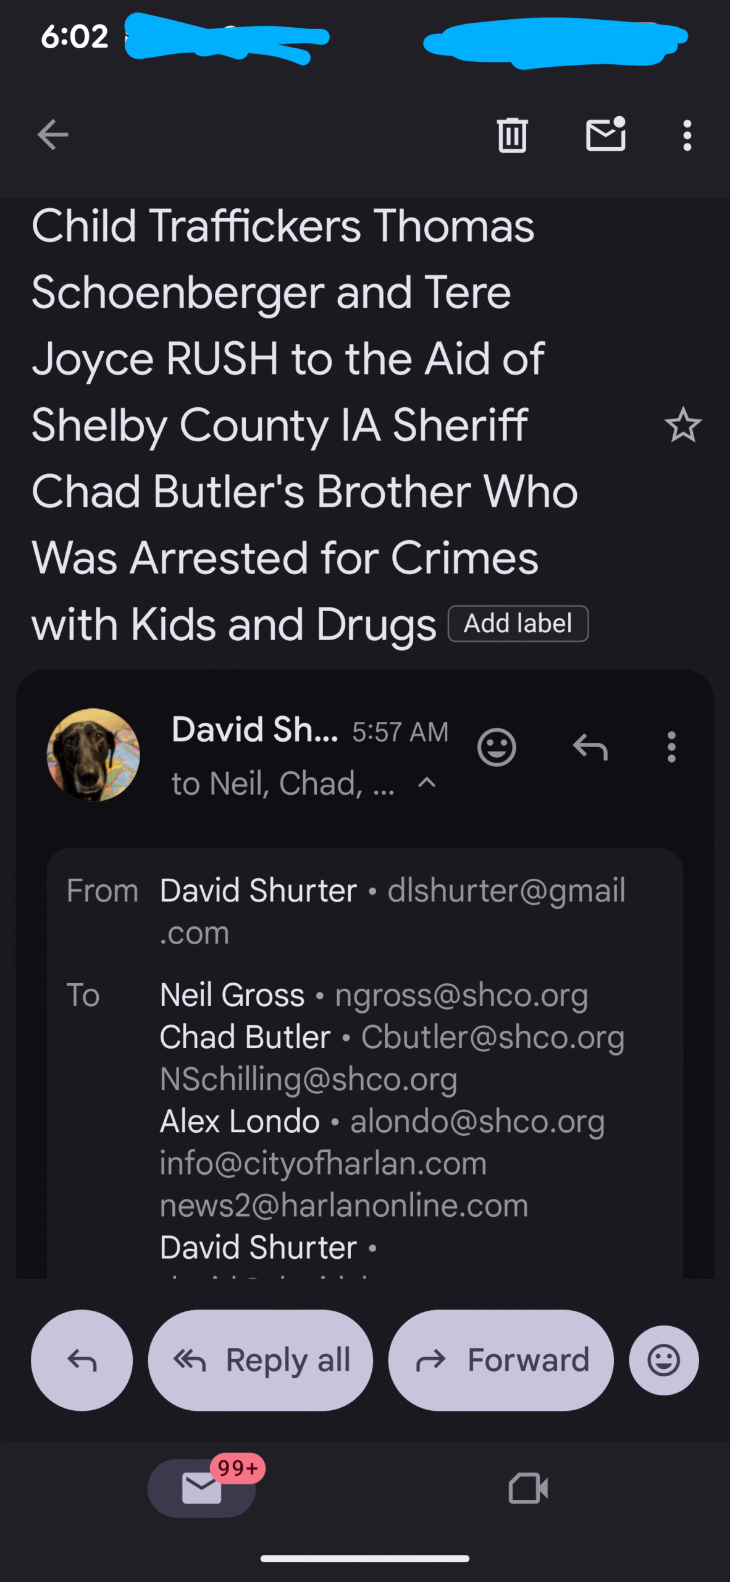Open message three-dot options menu
The image size is (730, 1582).
point(671,747)
